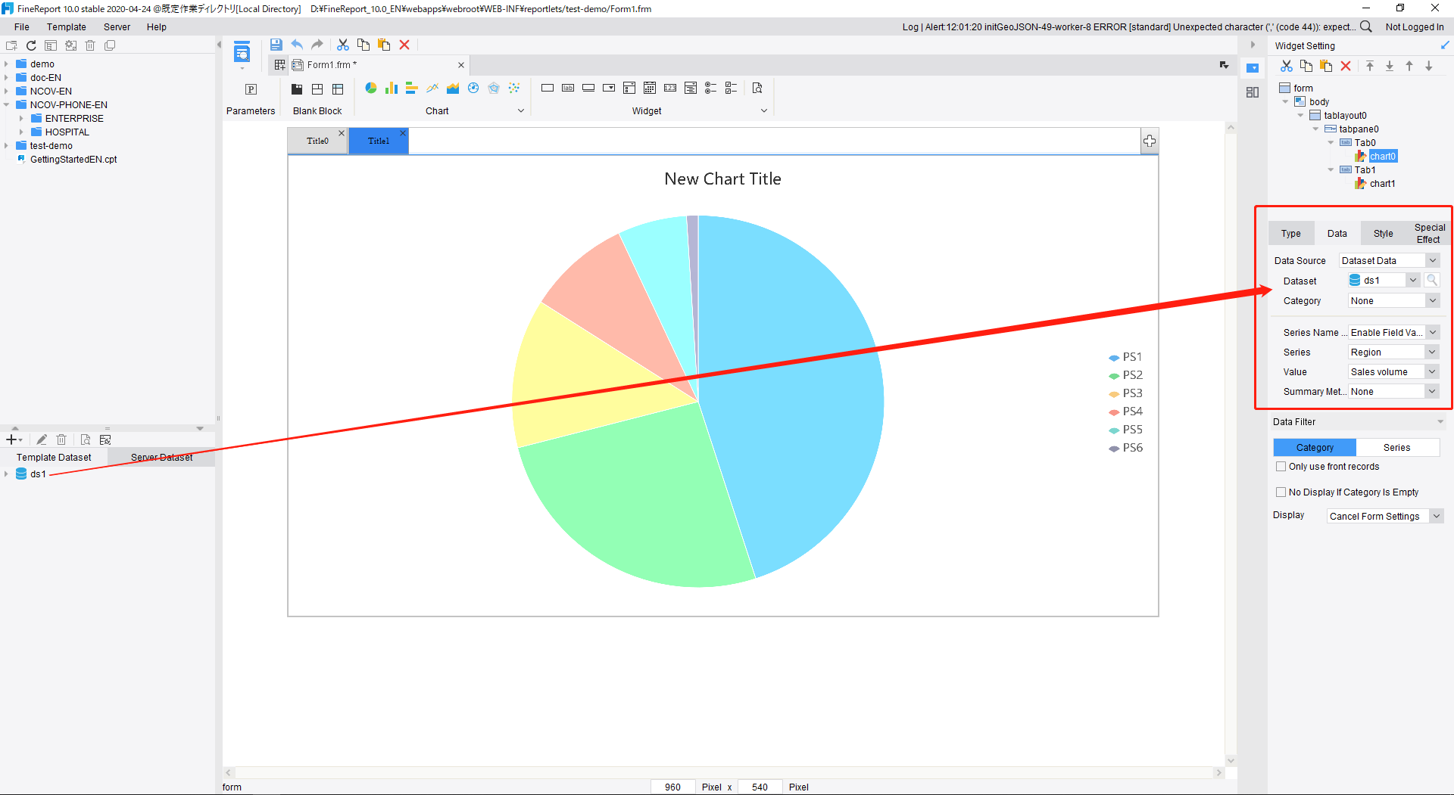Select the Title0 tab on canvas
The width and height of the screenshot is (1454, 795).
[317, 141]
